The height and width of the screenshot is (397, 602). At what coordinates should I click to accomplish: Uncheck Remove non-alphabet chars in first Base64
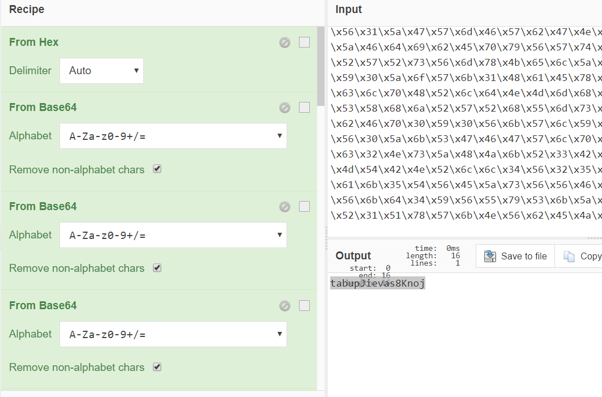[x=157, y=169]
